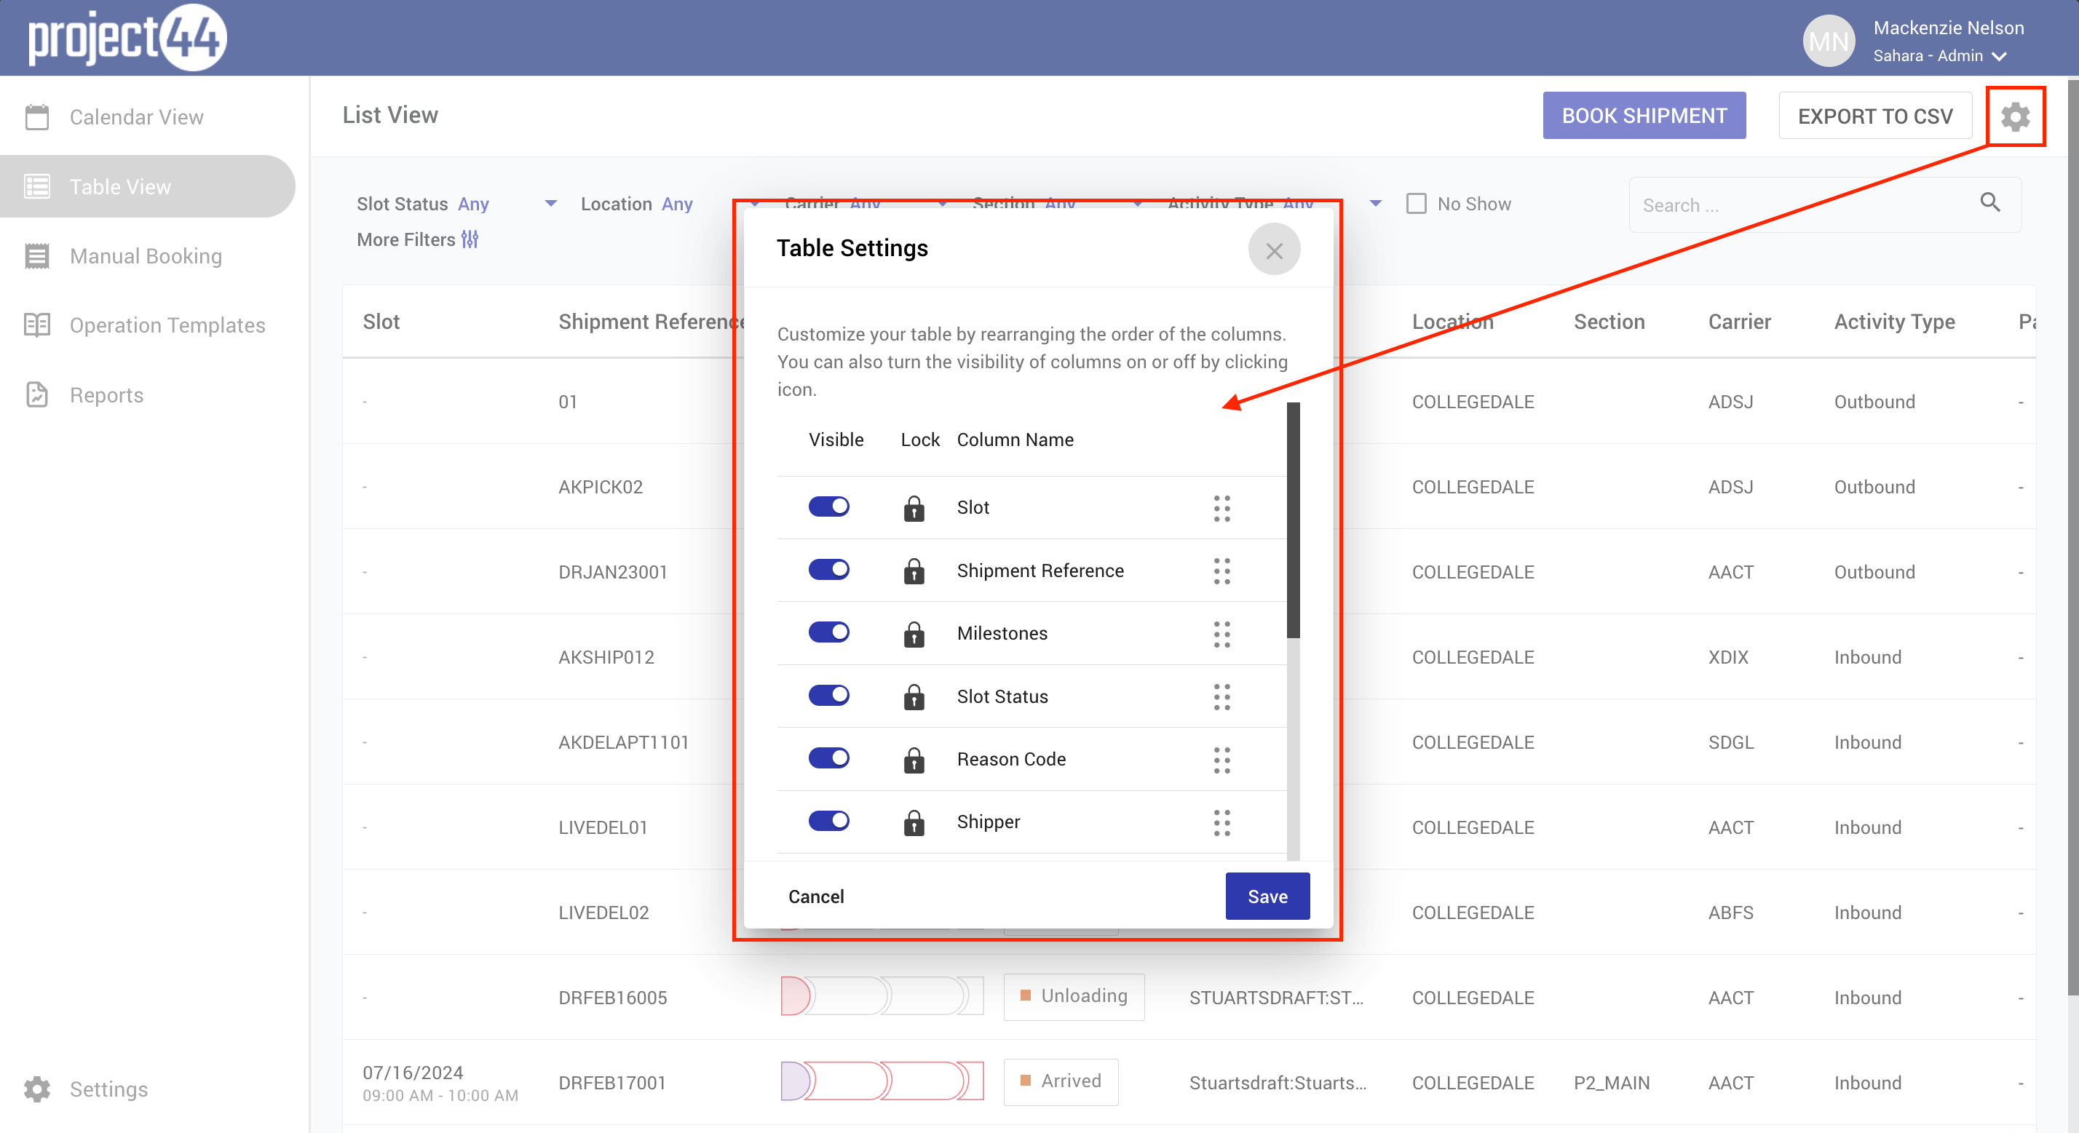Click the lock icon for Milestones

tap(914, 634)
